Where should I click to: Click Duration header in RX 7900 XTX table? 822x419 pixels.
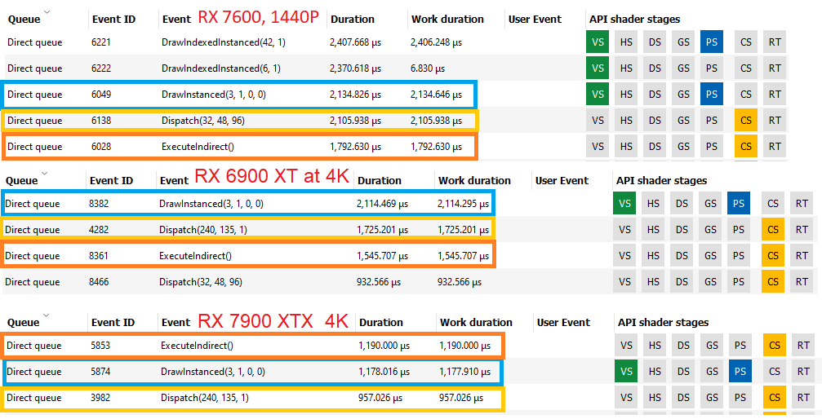click(381, 323)
